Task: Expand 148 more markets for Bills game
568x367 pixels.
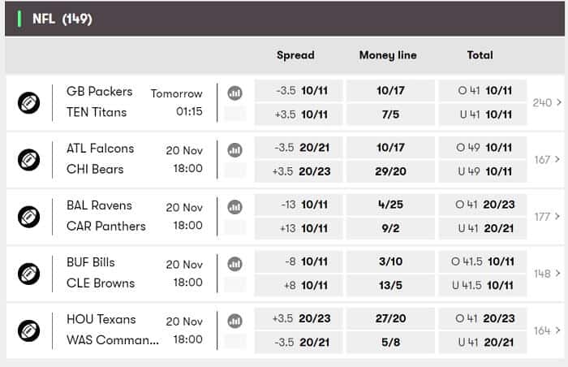Action: click(x=547, y=274)
